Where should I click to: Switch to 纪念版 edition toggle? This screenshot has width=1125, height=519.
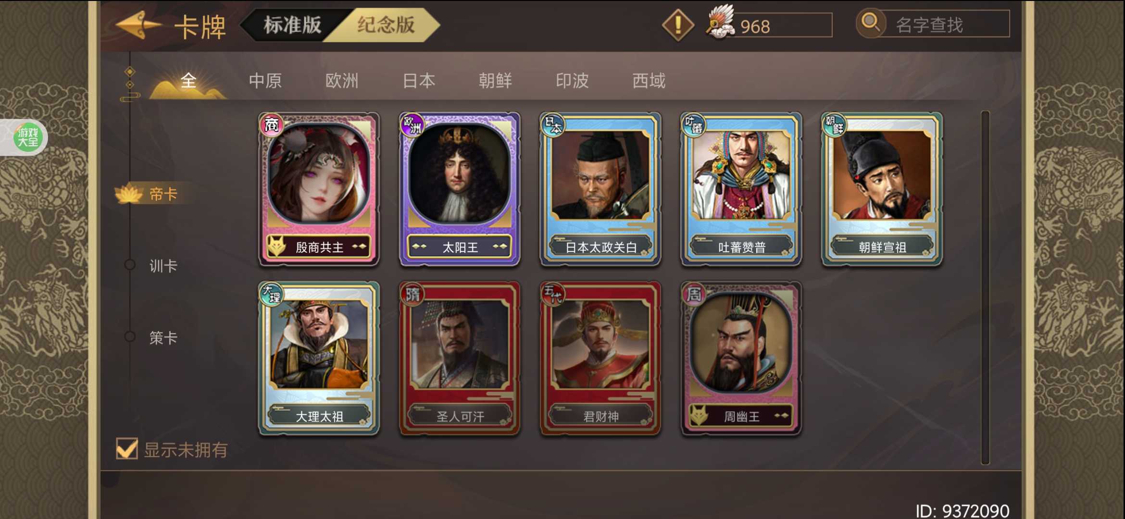tap(386, 25)
